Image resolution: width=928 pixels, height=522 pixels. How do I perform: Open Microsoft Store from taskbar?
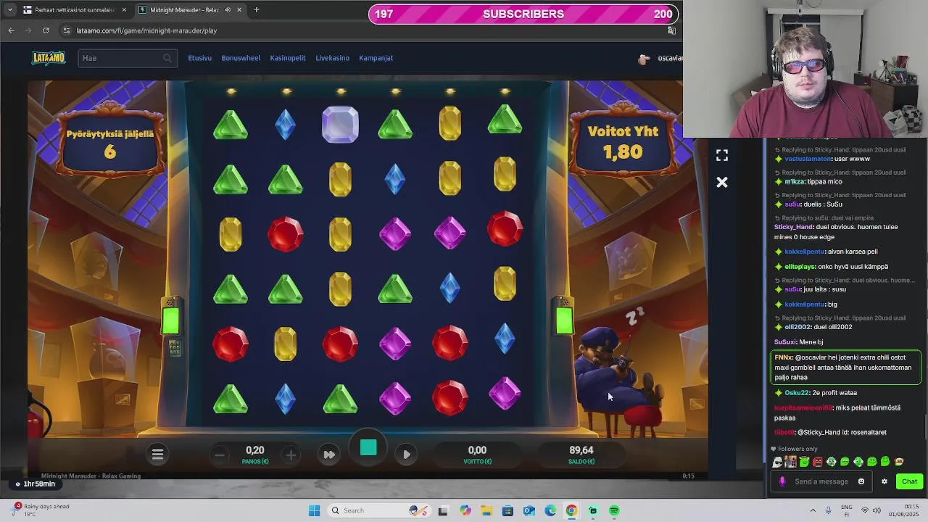click(x=507, y=510)
